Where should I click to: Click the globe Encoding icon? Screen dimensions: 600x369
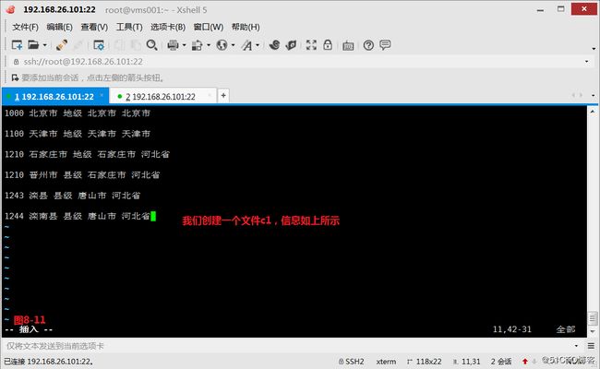click(222, 45)
